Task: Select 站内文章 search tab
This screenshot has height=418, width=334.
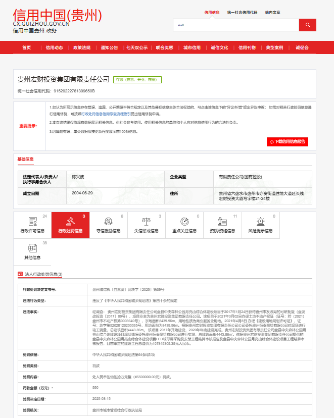Action: pyautogui.click(x=273, y=12)
